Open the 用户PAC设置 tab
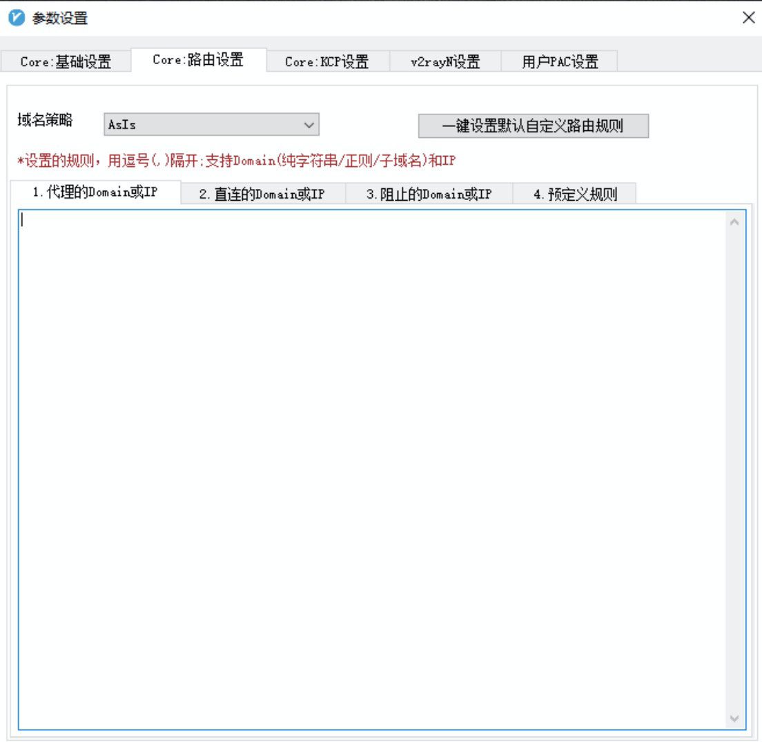Image resolution: width=762 pixels, height=742 pixels. point(559,61)
